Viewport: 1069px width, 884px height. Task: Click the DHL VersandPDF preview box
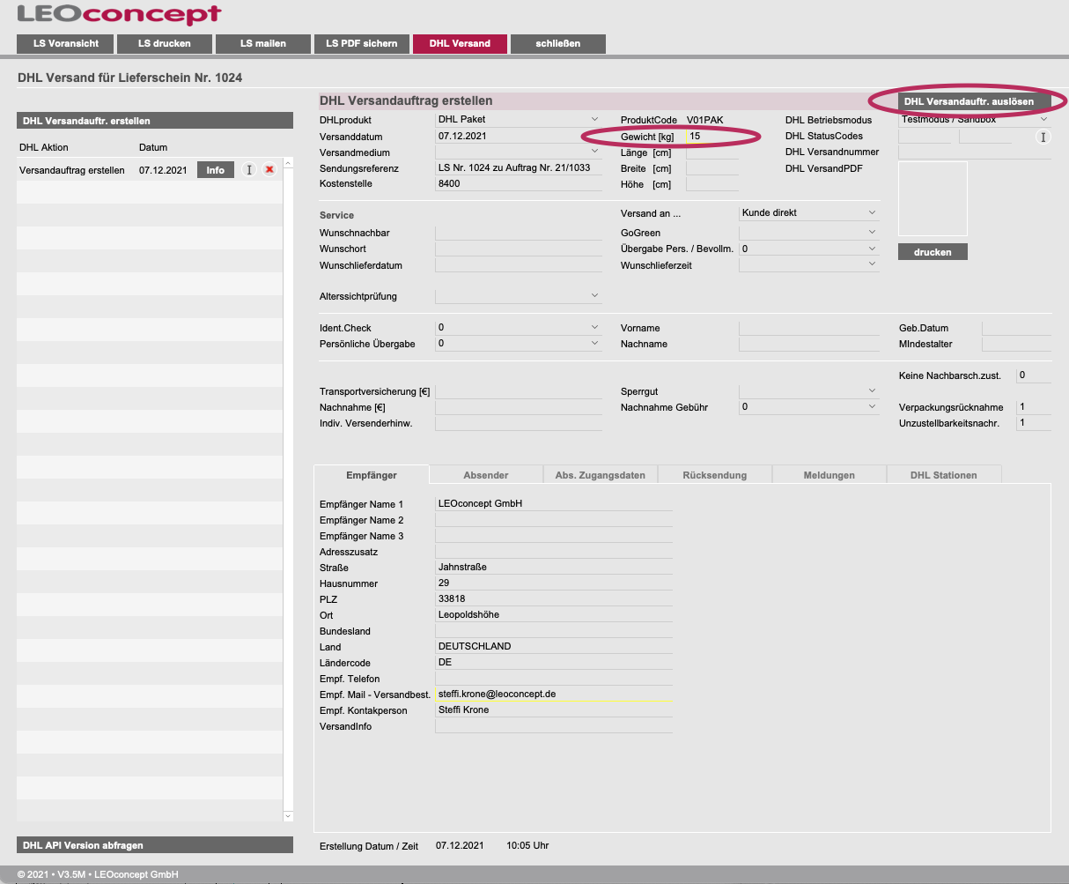click(933, 198)
